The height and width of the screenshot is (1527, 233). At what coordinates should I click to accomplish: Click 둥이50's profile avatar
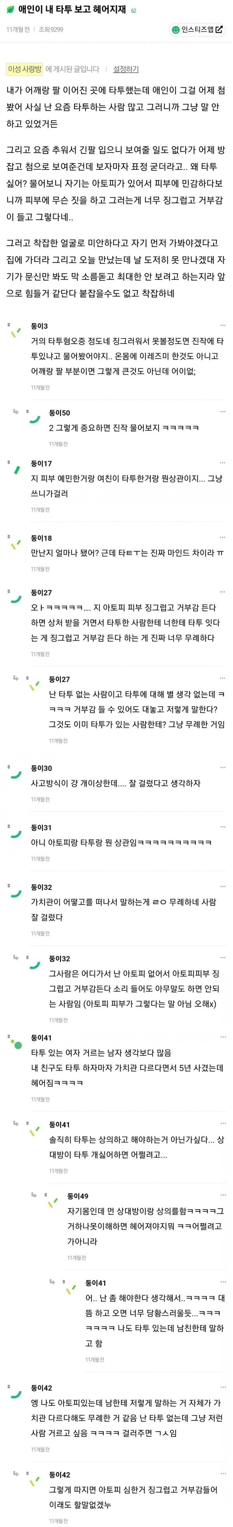click(34, 419)
